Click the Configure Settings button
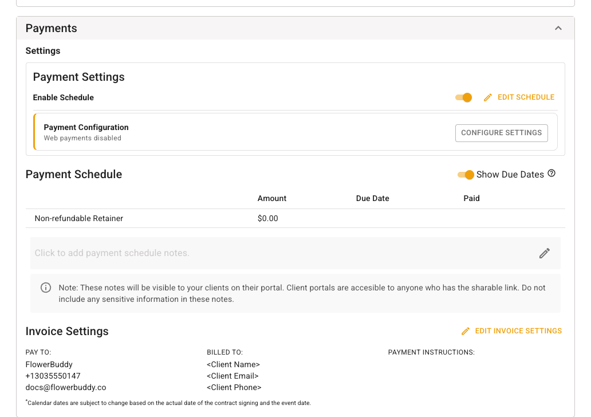591x417 pixels. [x=501, y=133]
